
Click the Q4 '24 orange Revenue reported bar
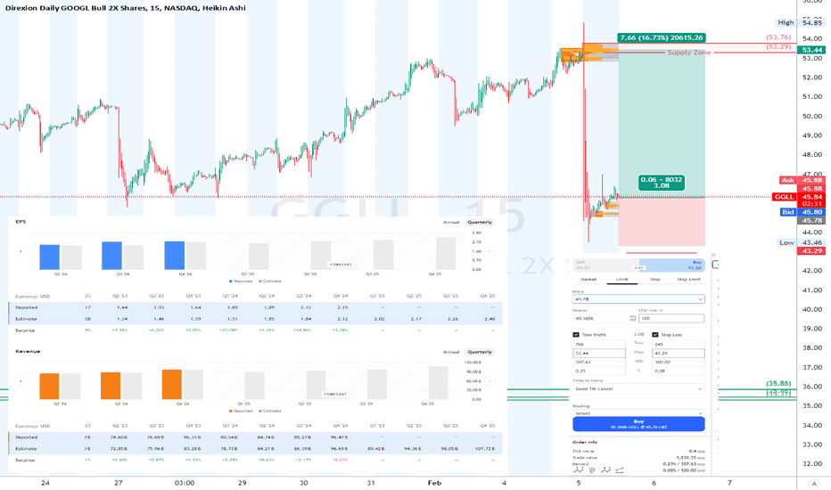coord(172,384)
